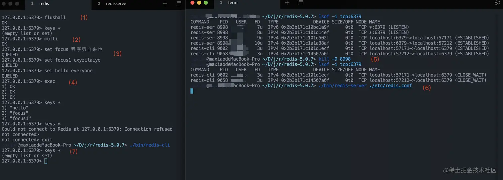Image resolution: width=503 pixels, height=180 pixels.
Task: Click device value 0x2b3b171c101d14ef
Action: pyautogui.click(x=305, y=32)
